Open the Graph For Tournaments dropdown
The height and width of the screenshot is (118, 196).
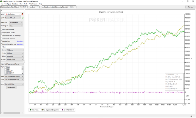point(16,22)
